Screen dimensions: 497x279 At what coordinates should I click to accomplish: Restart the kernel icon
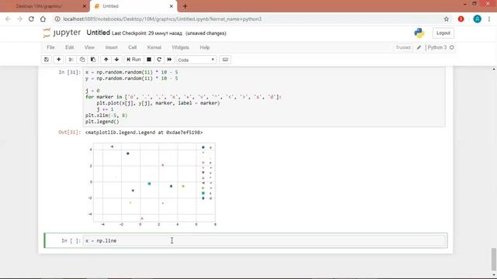point(159,60)
